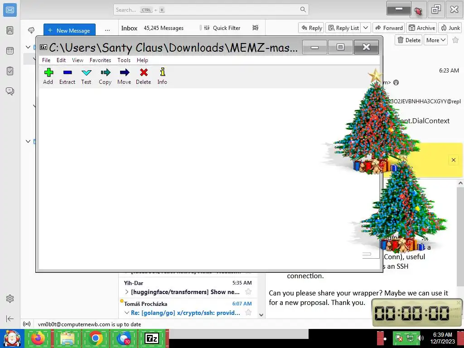Open Calendar in Thunderbird sidebar

point(10,51)
